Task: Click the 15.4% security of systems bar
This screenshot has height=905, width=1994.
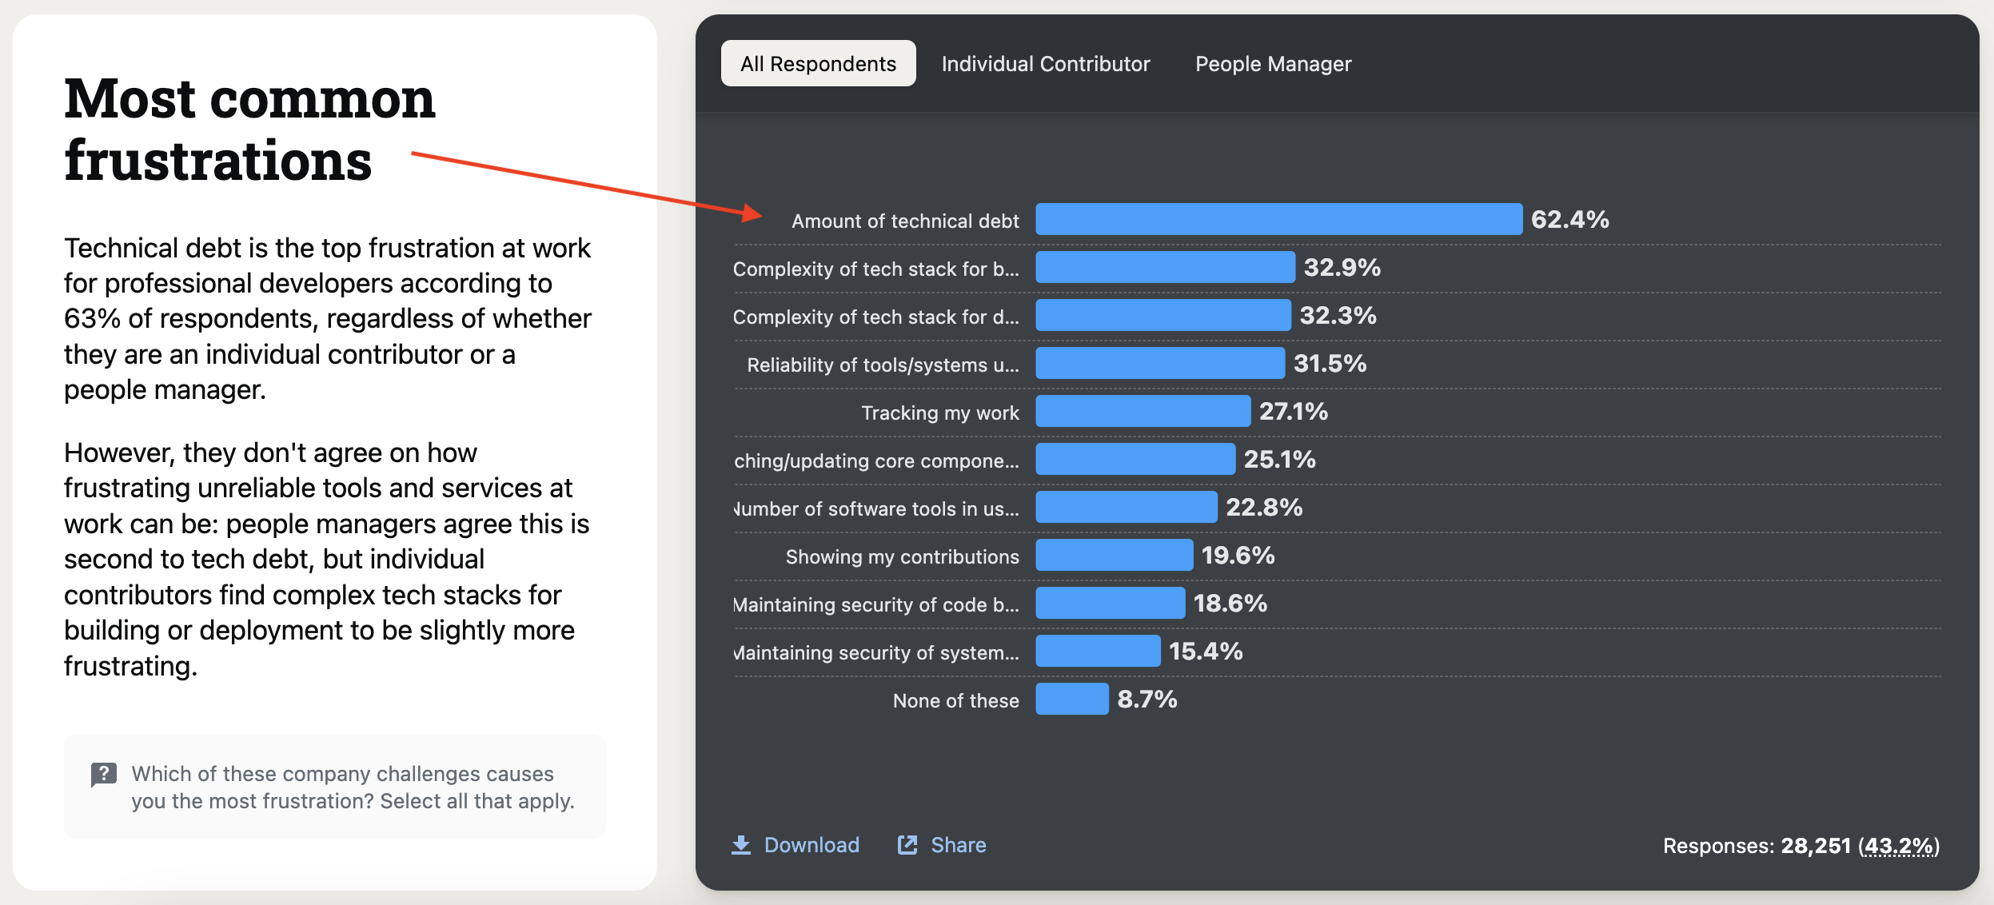Action: [x=1098, y=652]
